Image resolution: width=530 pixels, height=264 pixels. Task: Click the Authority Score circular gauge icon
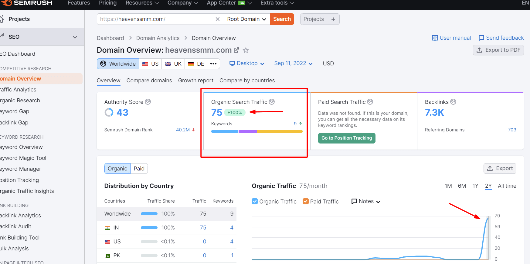tap(109, 112)
